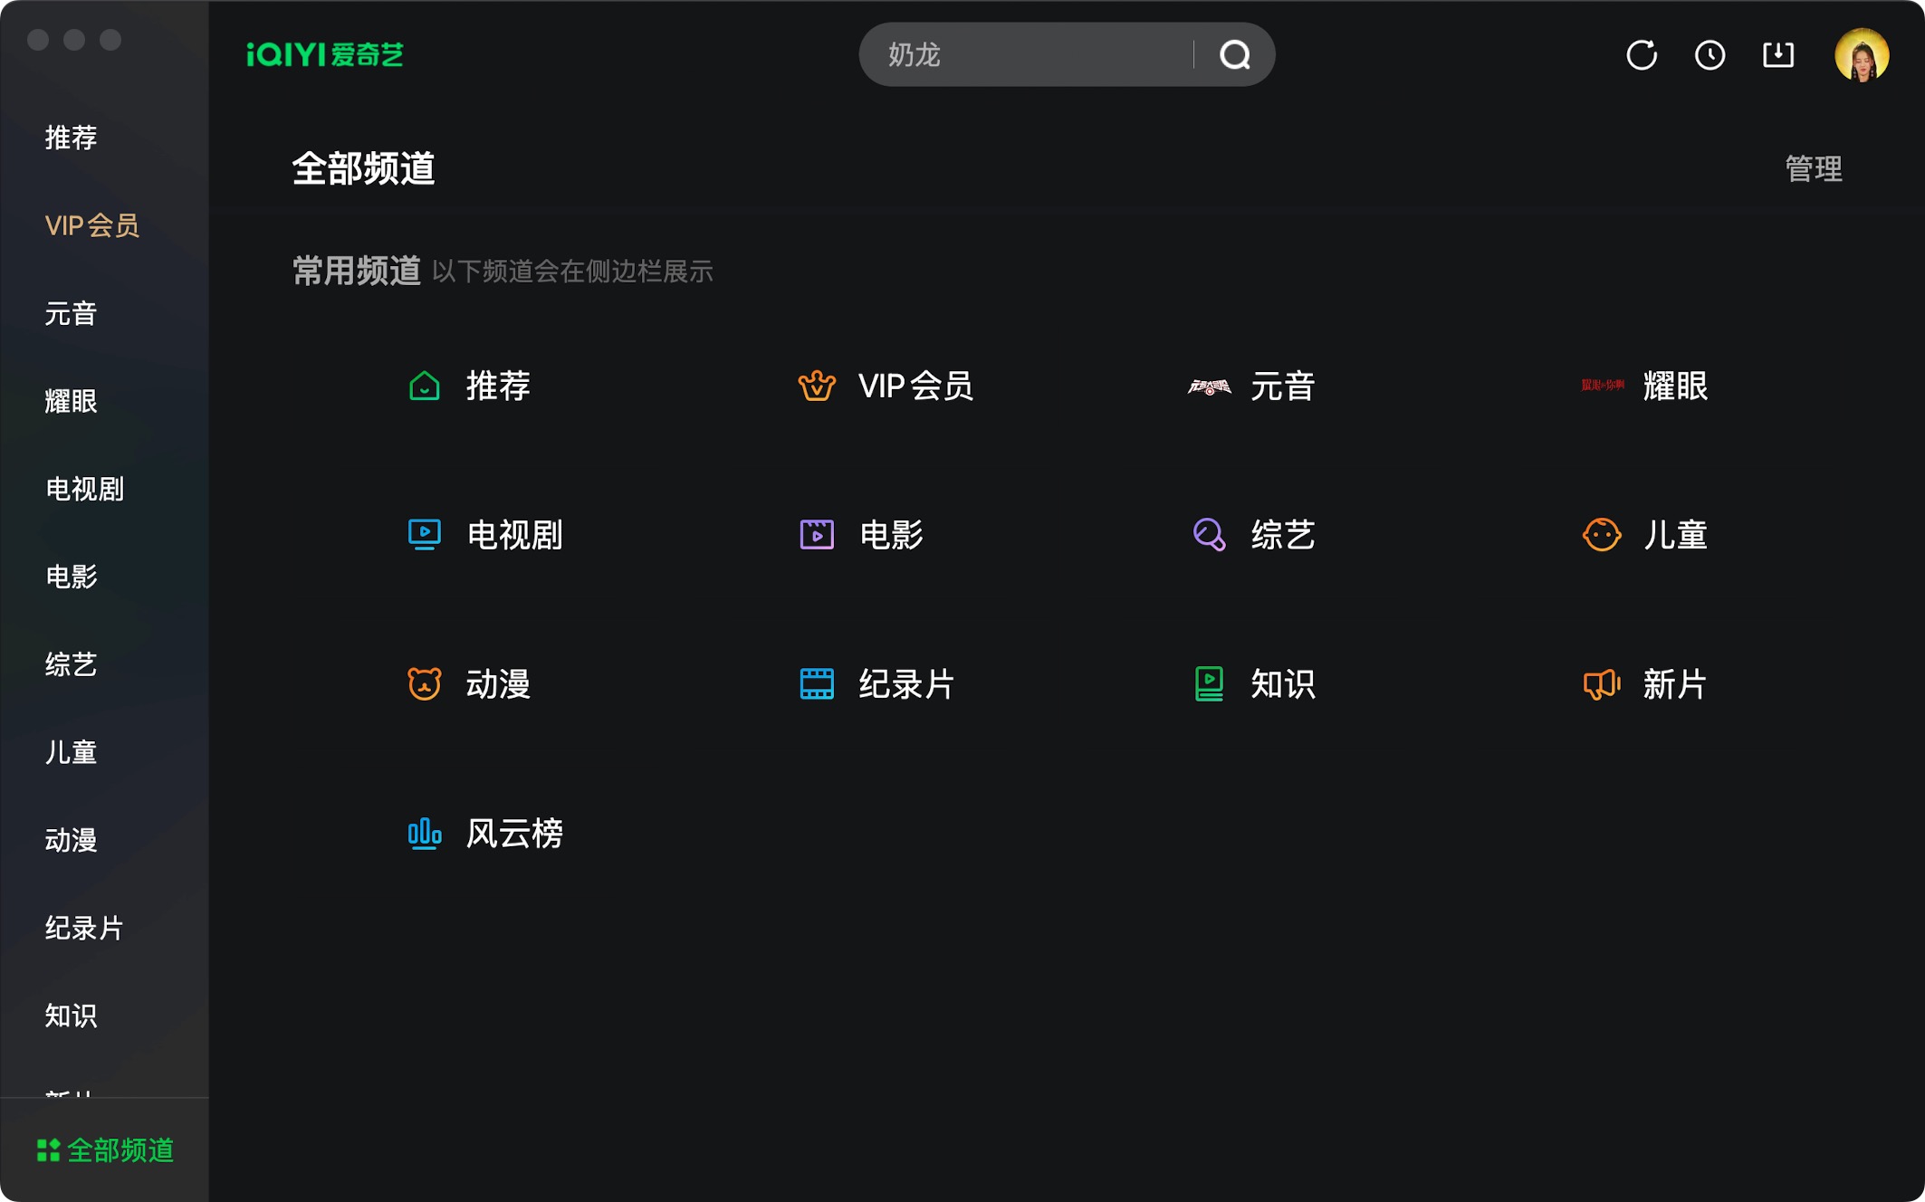Click the 儿童 baby face icon
The height and width of the screenshot is (1202, 1925).
pyautogui.click(x=1601, y=535)
